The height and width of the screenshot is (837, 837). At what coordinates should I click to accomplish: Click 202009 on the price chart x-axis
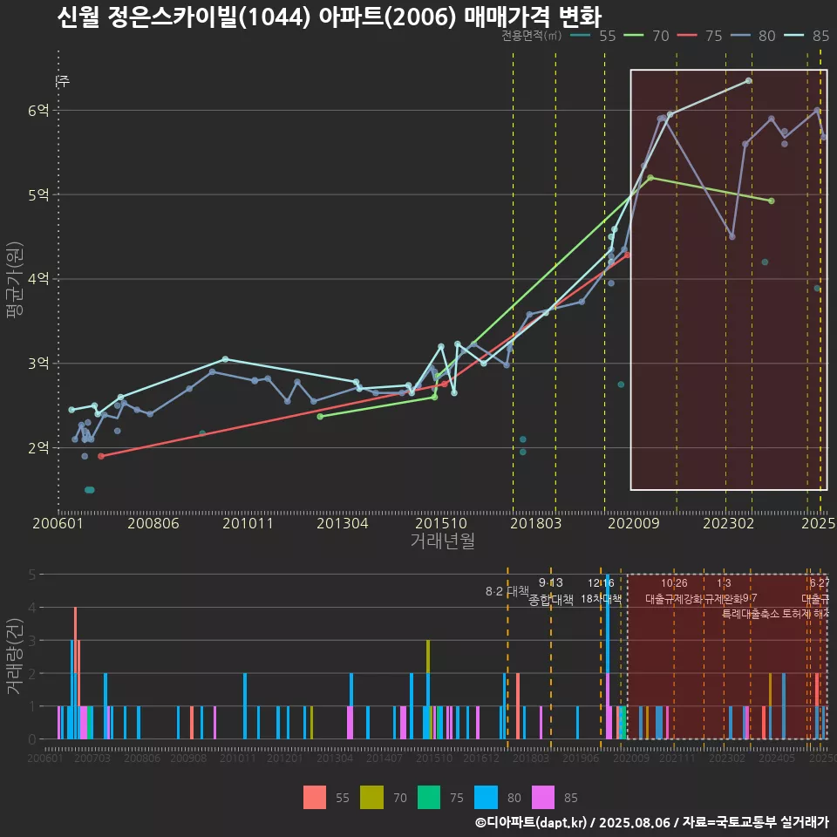[634, 523]
